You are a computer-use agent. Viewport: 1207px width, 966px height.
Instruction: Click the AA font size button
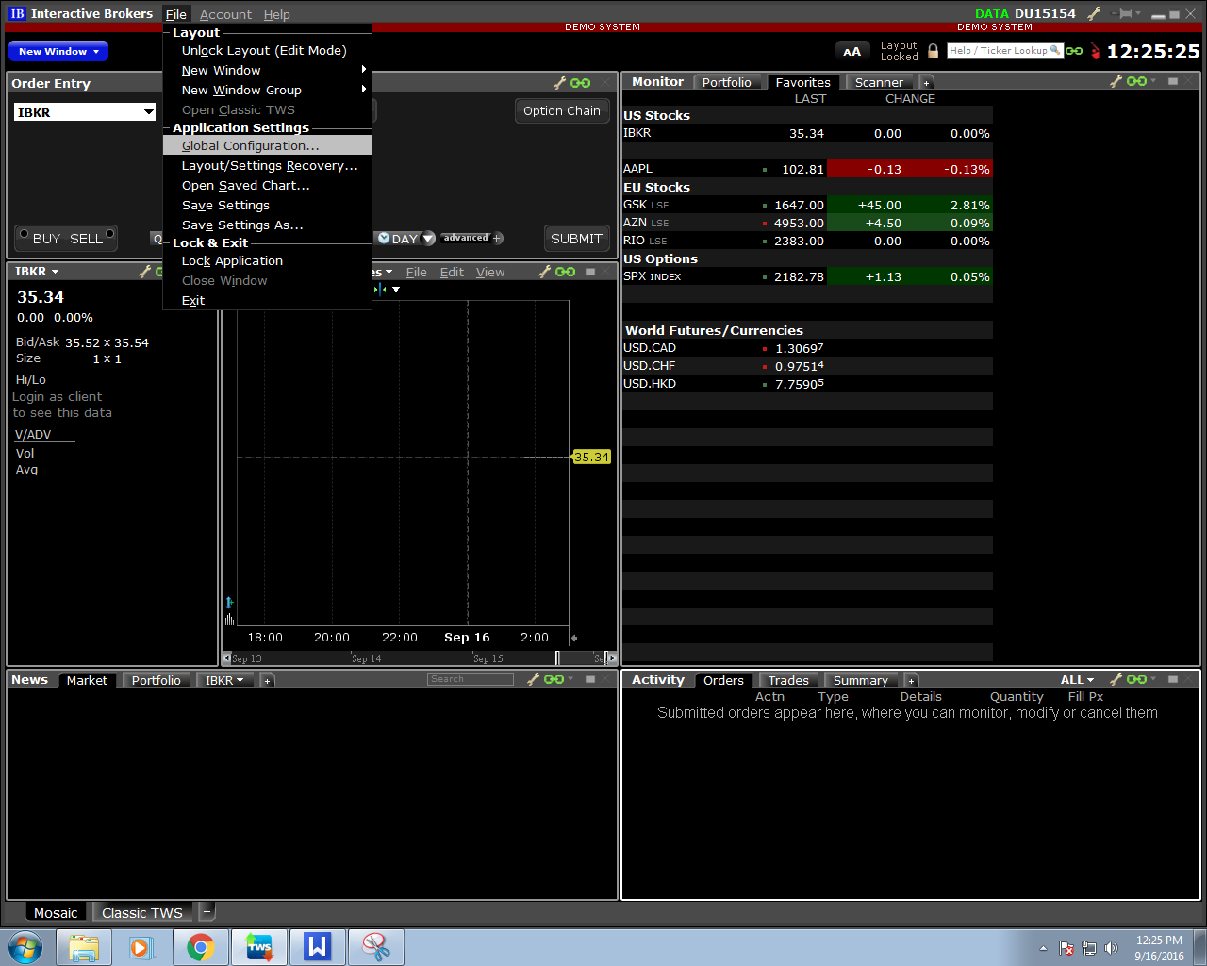click(852, 52)
